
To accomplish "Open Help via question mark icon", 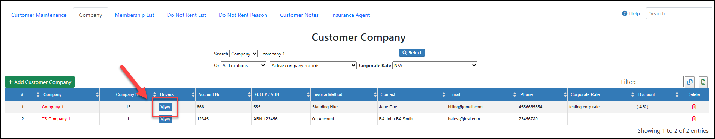I will (625, 13).
